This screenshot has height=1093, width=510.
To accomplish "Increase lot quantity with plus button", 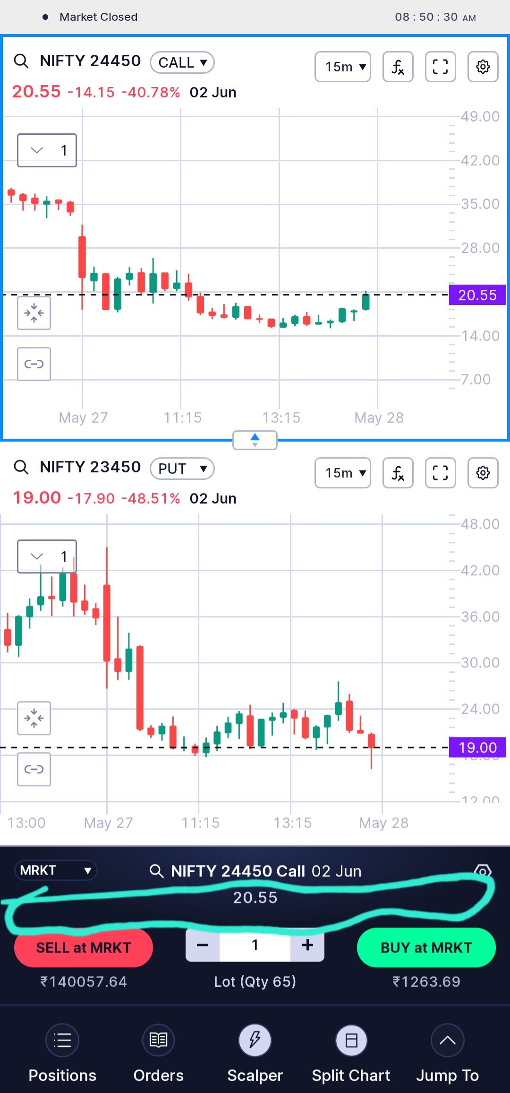I will click(x=307, y=945).
